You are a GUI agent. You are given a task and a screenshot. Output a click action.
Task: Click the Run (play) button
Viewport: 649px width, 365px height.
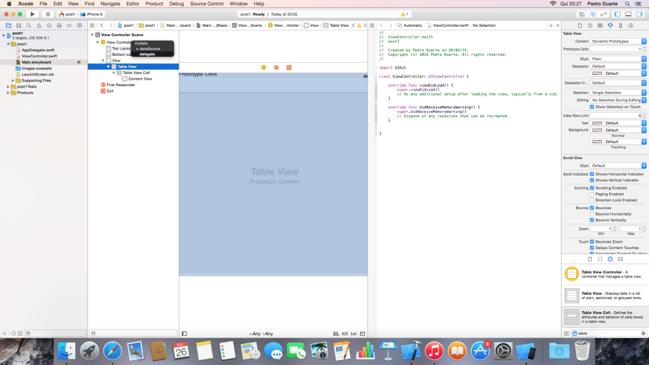click(x=32, y=14)
